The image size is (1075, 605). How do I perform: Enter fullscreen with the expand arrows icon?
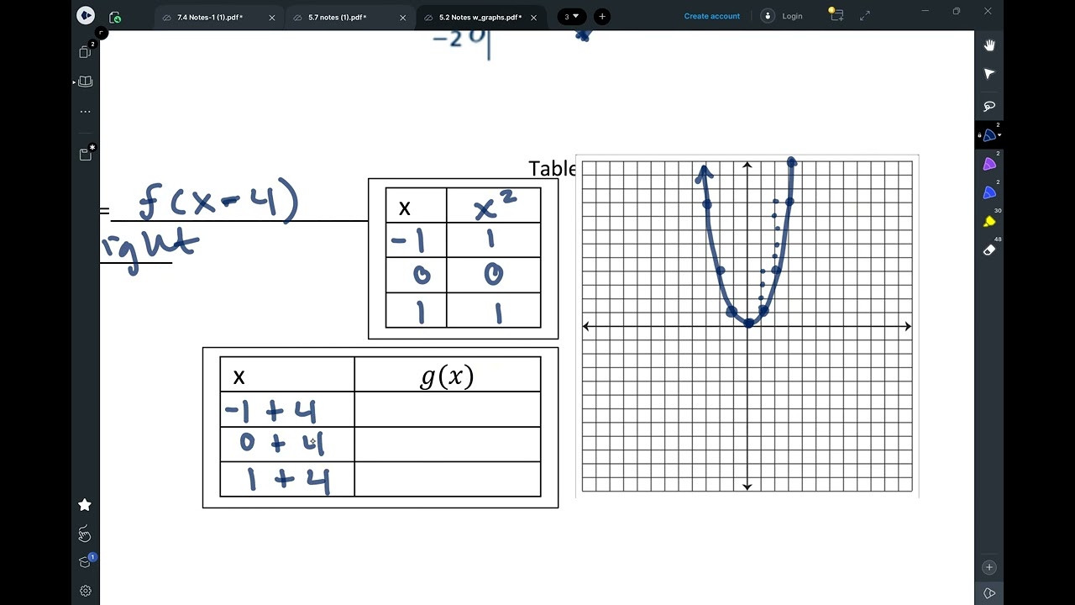pyautogui.click(x=865, y=15)
